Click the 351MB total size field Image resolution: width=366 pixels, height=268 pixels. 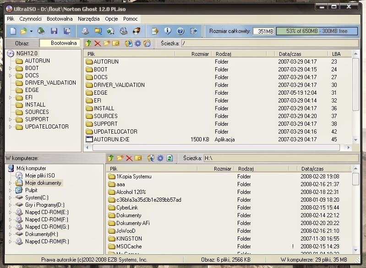tap(263, 31)
